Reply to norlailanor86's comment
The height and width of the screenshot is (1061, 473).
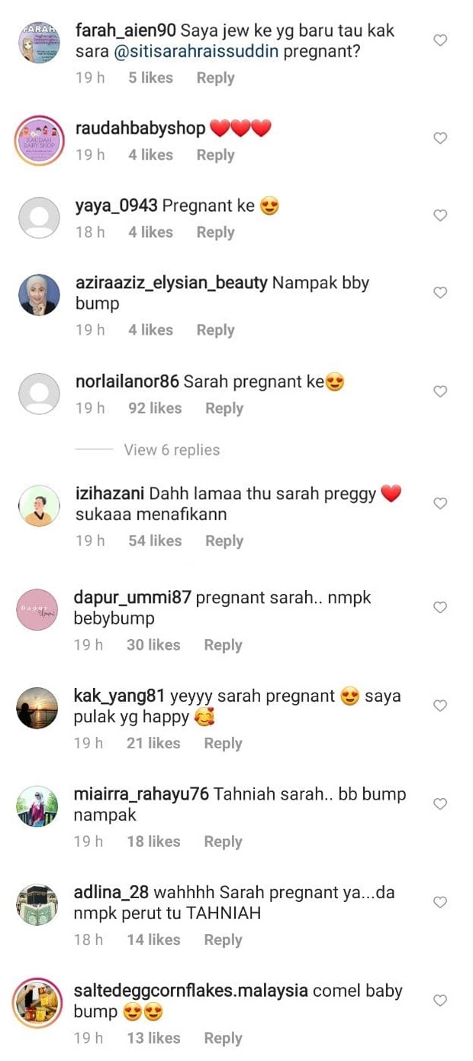point(224,408)
